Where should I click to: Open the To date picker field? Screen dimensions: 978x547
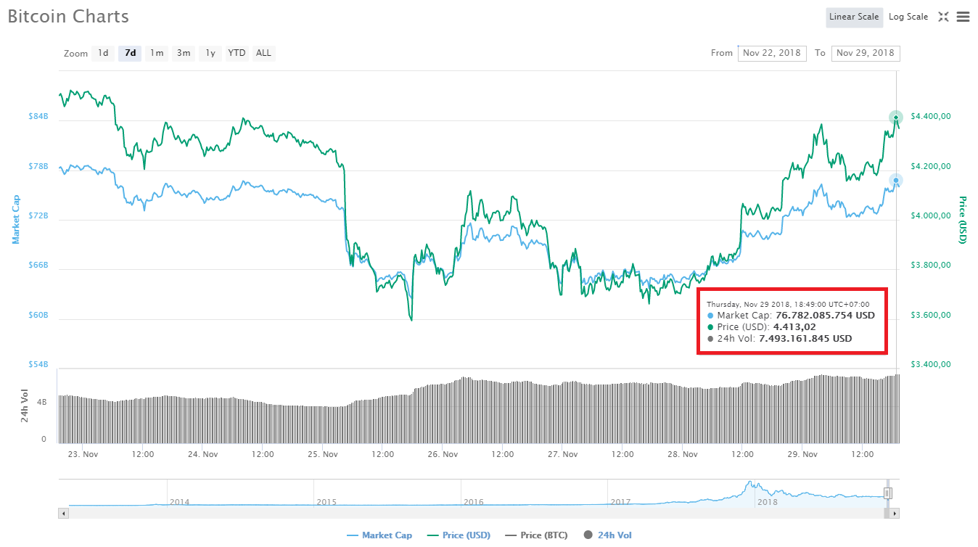[866, 53]
